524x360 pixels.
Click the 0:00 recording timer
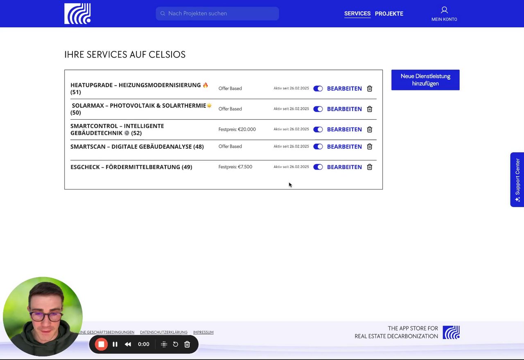point(144,344)
